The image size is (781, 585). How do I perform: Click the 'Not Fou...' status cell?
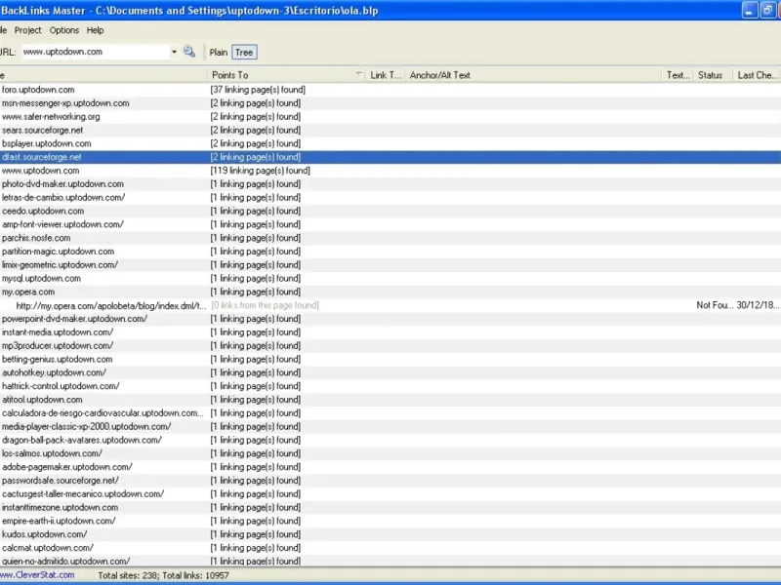tap(715, 305)
